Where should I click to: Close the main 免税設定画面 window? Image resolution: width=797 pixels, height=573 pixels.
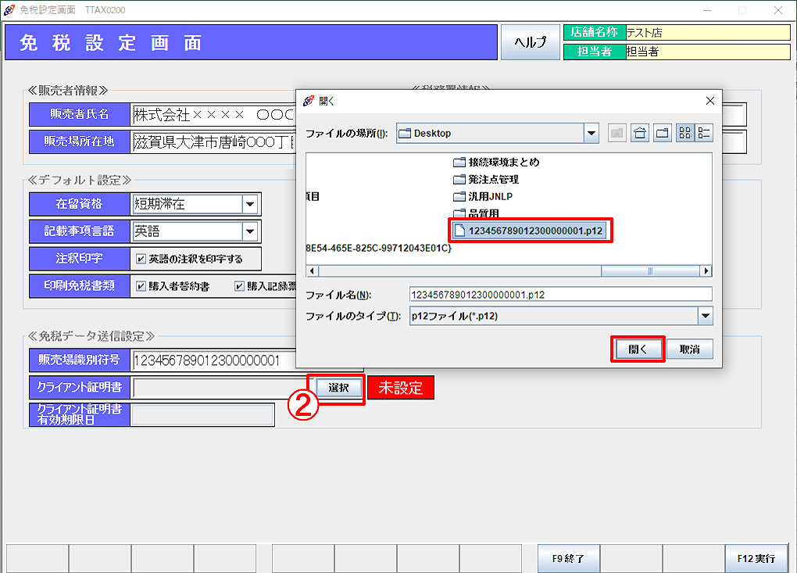(778, 9)
